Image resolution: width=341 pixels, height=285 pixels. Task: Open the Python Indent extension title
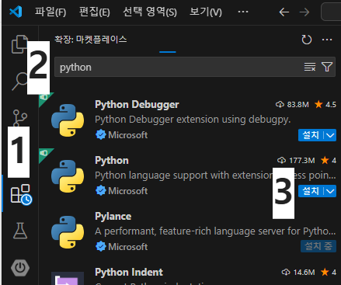pyautogui.click(x=129, y=273)
